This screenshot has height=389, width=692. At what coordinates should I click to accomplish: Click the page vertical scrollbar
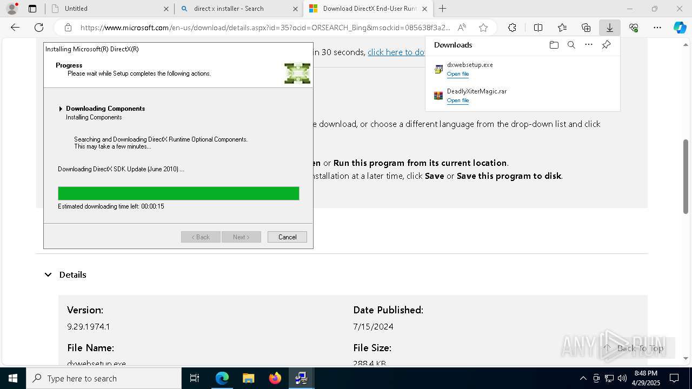tap(686, 176)
